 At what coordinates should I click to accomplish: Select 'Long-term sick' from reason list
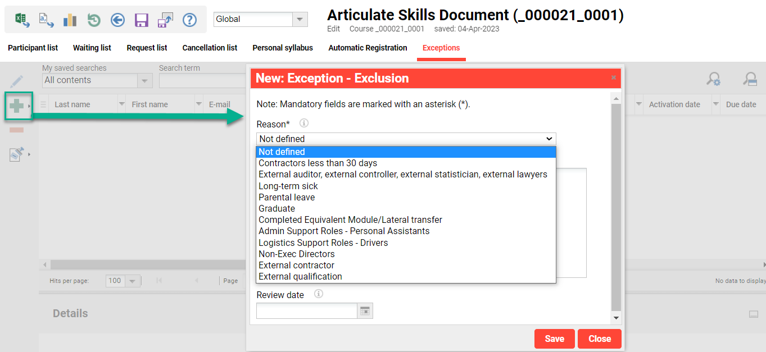(288, 186)
